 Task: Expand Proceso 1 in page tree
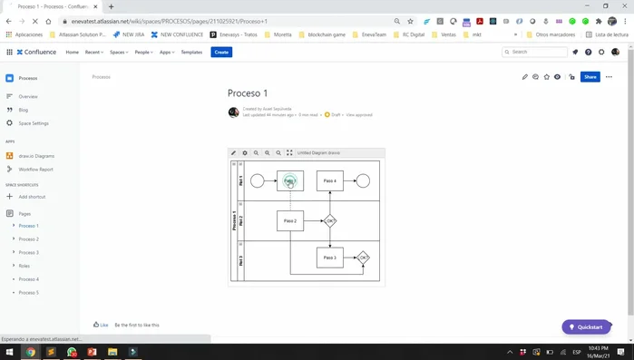pos(14,226)
